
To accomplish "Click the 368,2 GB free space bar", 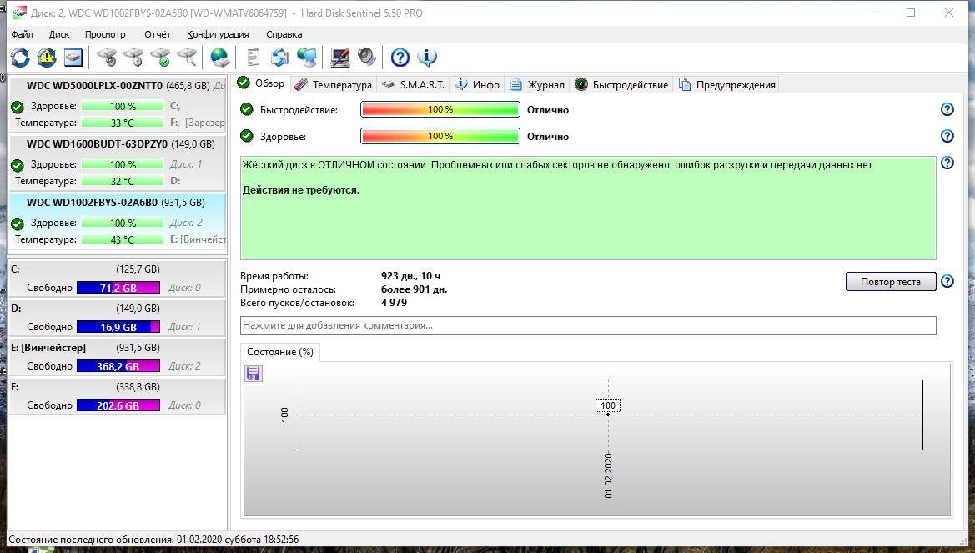I will [x=118, y=366].
